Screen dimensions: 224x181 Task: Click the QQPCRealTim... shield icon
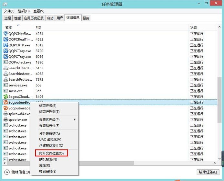tap(5, 40)
